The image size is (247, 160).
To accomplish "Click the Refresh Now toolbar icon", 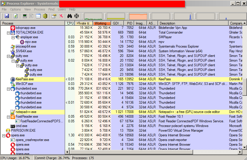I will (15, 16).
